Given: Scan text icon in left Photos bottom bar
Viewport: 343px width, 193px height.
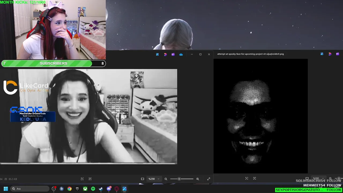Looking at the screenshot, I should (x=90, y=179).
